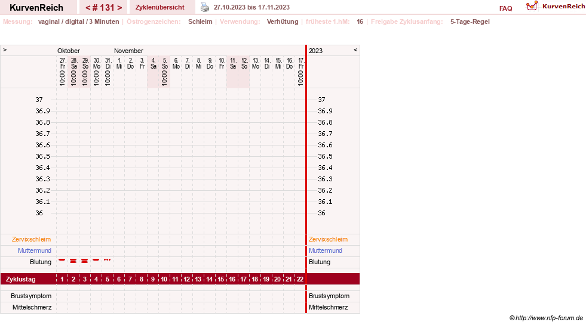Click the printer icon

205,7
